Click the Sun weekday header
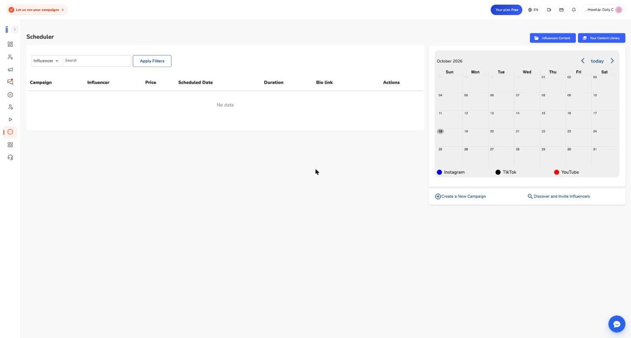This screenshot has height=338, width=631. tap(450, 72)
